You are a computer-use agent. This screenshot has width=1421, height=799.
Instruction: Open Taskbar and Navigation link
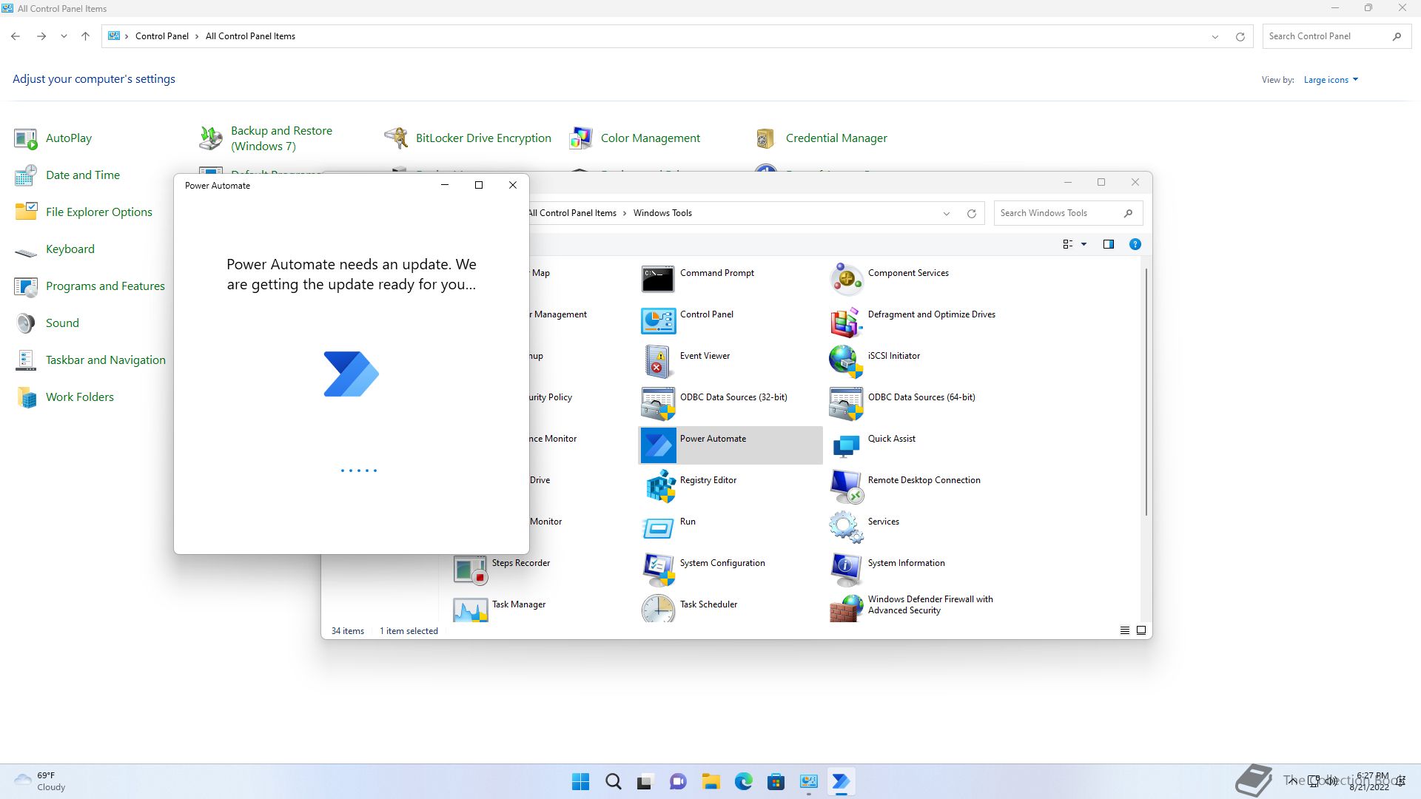pos(106,360)
